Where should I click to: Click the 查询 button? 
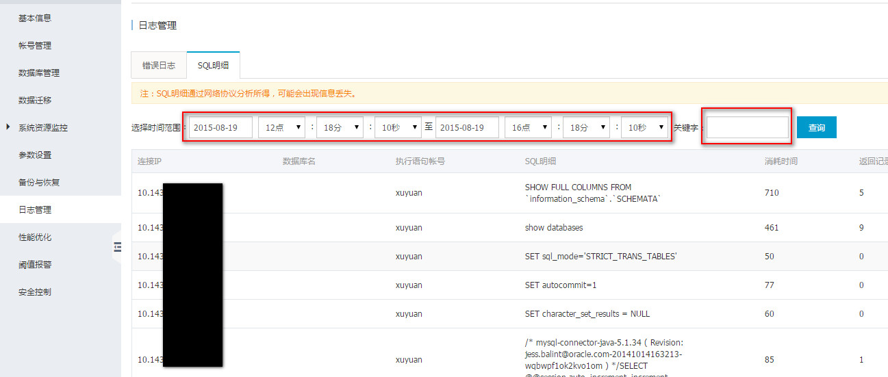tap(816, 127)
